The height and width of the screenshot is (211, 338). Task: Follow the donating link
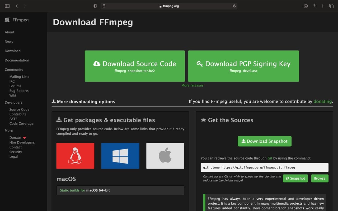pyautogui.click(x=323, y=101)
